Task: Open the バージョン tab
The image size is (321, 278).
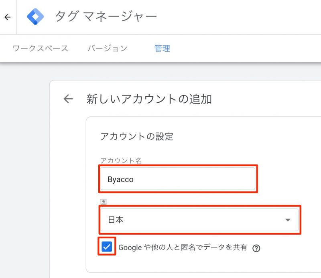Action: tap(107, 49)
